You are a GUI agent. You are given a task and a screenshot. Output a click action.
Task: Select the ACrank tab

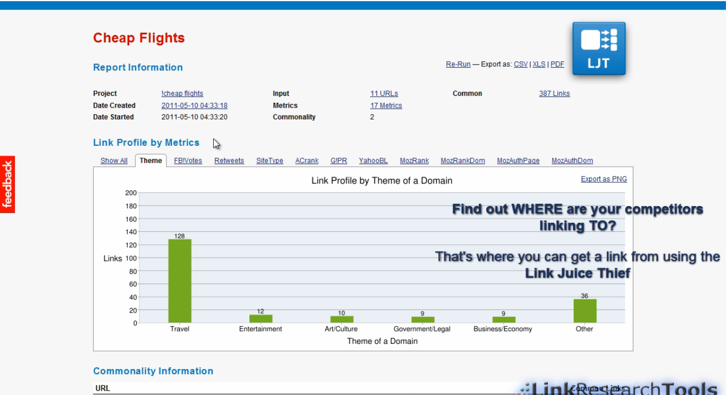point(307,160)
